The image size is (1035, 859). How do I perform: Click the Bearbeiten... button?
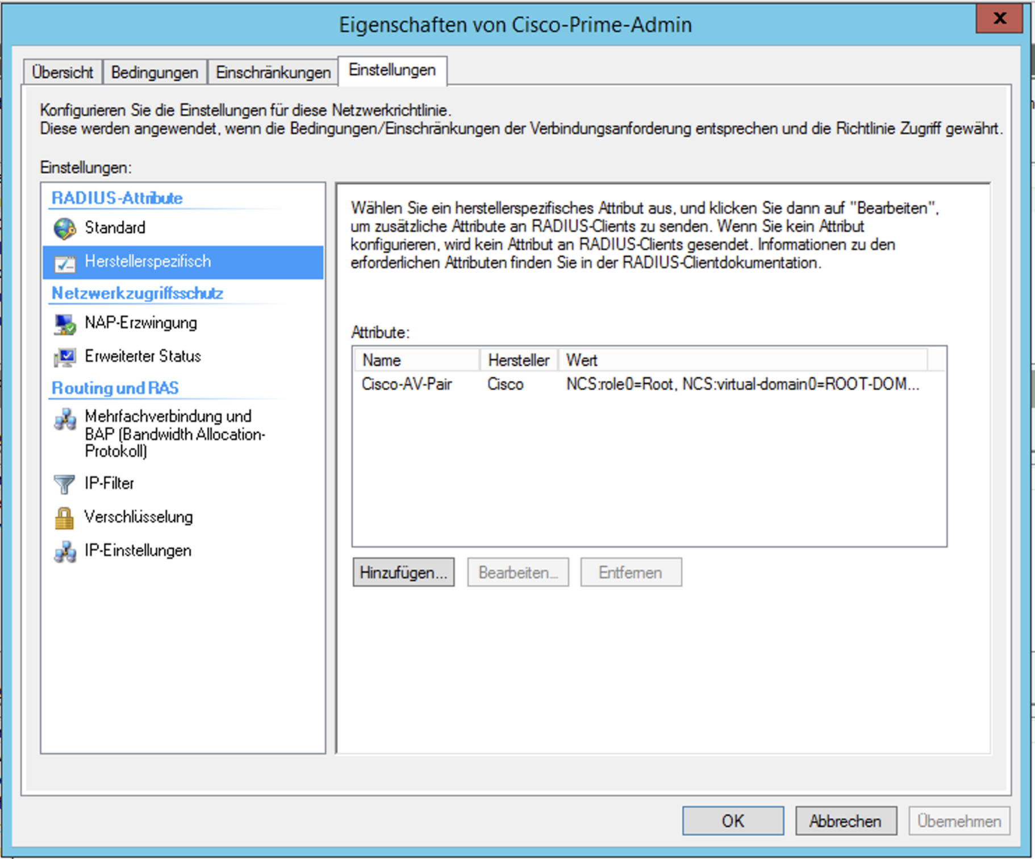click(x=518, y=572)
